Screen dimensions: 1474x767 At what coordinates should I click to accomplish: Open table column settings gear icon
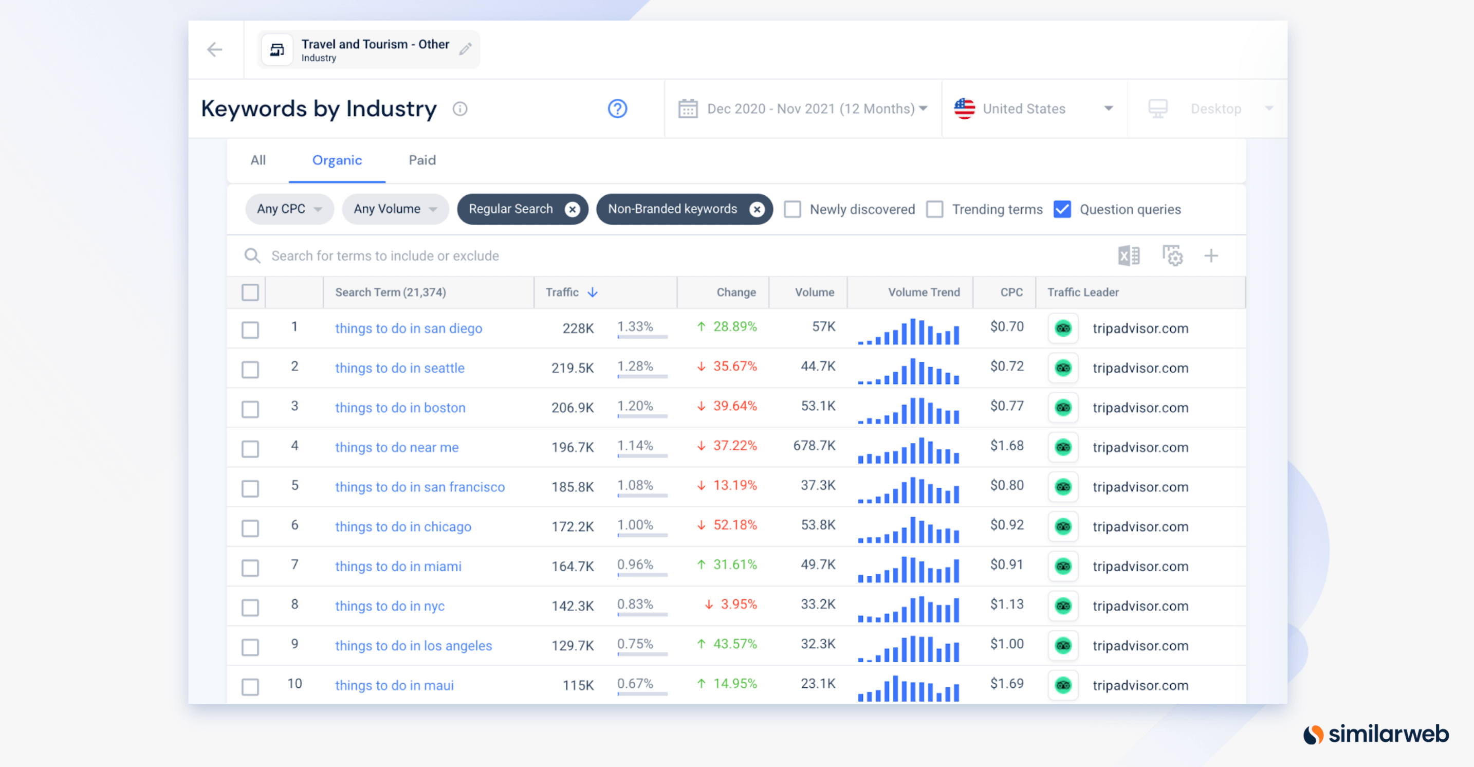[1172, 256]
